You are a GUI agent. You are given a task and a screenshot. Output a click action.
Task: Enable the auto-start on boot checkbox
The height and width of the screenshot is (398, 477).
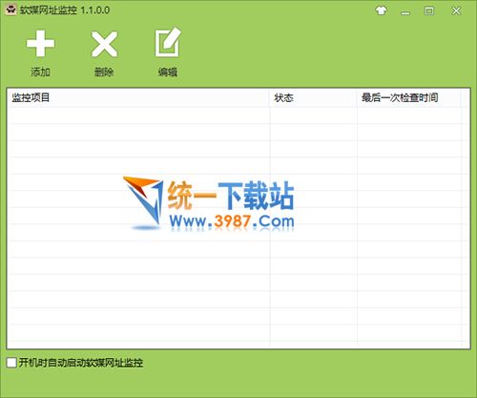click(x=11, y=363)
